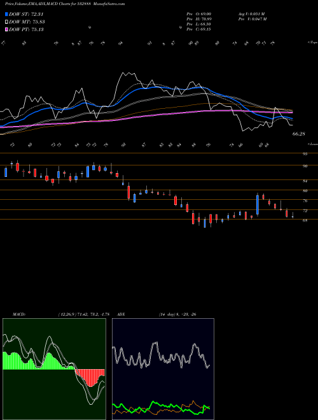Open the green MACD histogram chart
The width and height of the screenshot is (318, 420).
(54, 369)
